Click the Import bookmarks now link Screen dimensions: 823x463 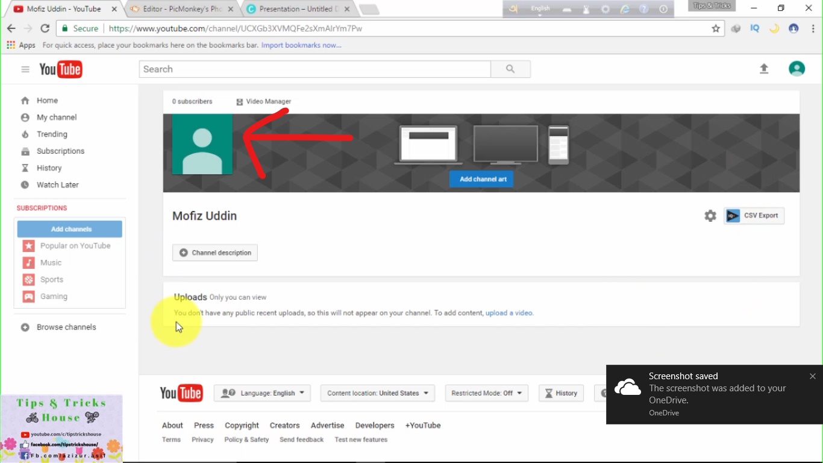[301, 45]
